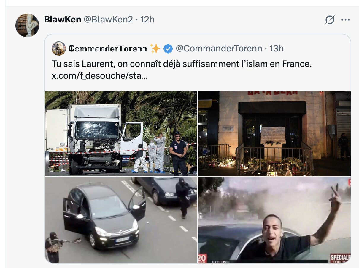This screenshot has height=268, width=359.
Task: Open the post via the 12h timestamp
Action: 147,20
